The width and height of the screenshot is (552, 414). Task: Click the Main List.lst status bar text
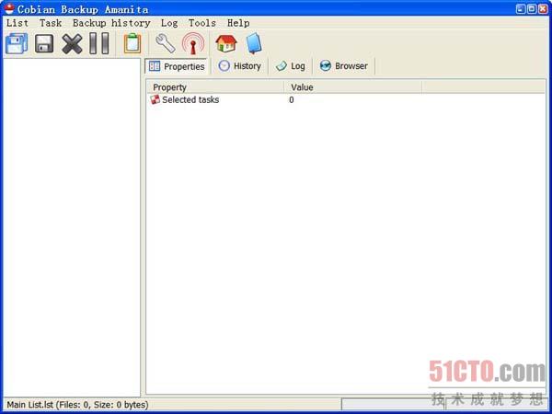[78, 405]
